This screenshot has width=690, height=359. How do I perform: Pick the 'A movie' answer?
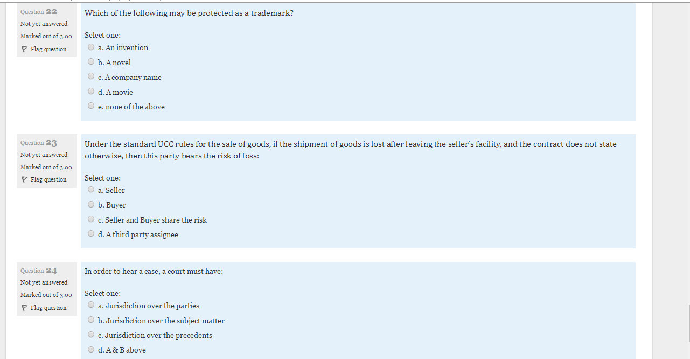click(91, 92)
